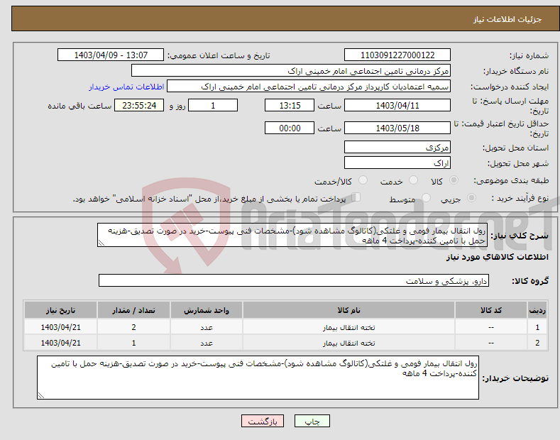This screenshot has height=440, width=560.
Task: Click the response deadline date 1403/04/11
Action: 397,105
